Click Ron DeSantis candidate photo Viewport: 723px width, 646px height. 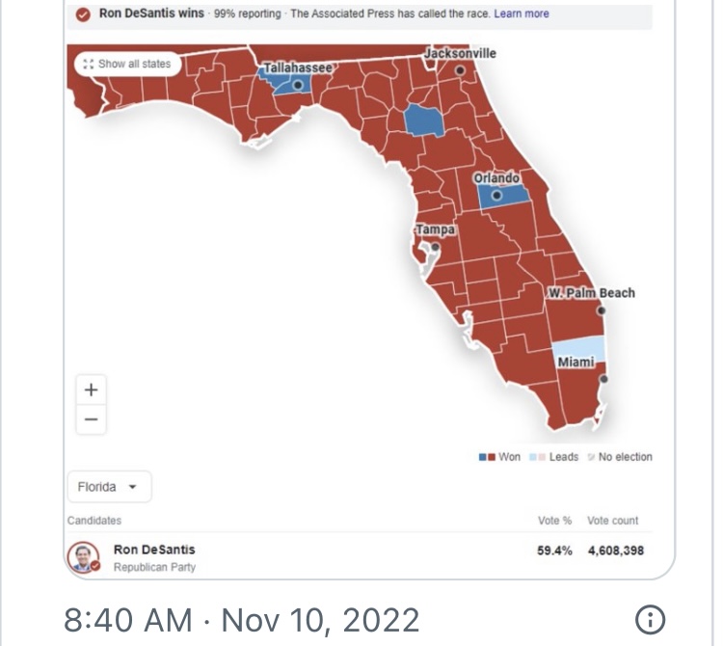(84, 557)
